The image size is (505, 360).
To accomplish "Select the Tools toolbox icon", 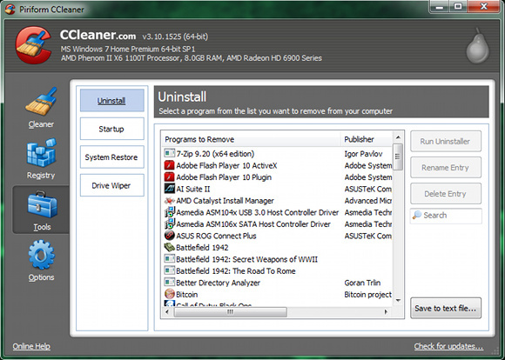I will [x=42, y=204].
